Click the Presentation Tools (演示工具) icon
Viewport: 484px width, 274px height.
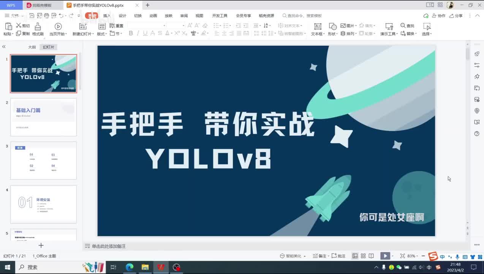[x=389, y=26]
